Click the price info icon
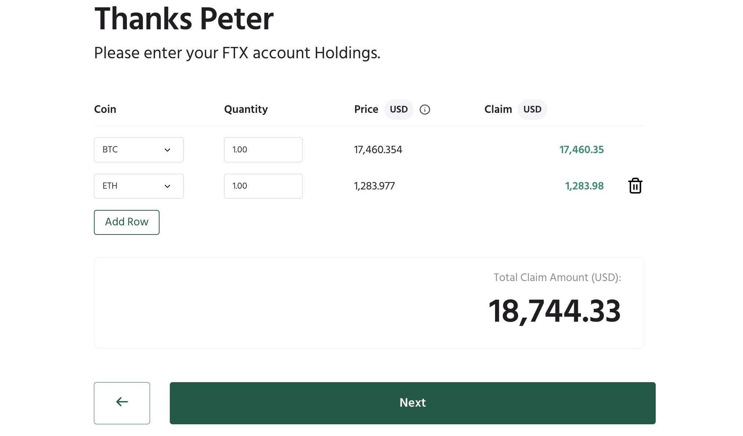Viewport: 743px width, 436px height. click(x=425, y=110)
